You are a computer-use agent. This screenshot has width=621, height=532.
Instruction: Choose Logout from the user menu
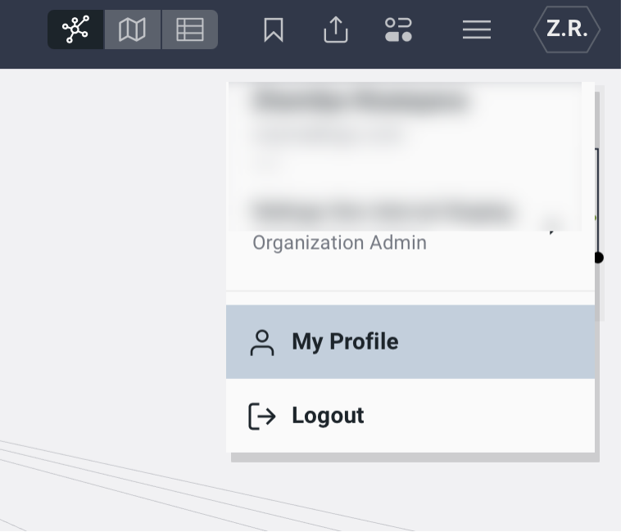coord(328,415)
